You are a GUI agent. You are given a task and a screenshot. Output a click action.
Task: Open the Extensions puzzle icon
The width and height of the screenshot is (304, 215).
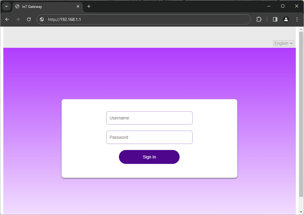[259, 19]
